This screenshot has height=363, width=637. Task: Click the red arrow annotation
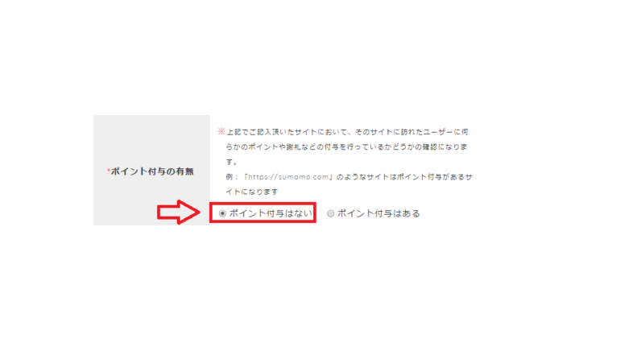pyautogui.click(x=178, y=212)
